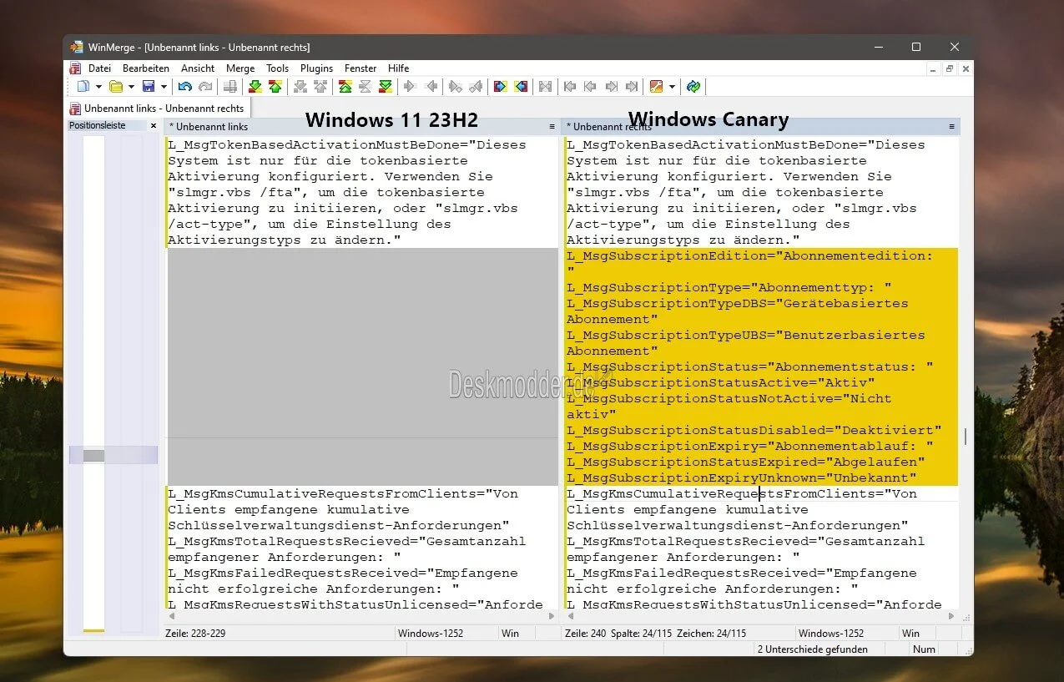
Task: Refresh the file comparison with the refresh icon
Action: point(693,86)
